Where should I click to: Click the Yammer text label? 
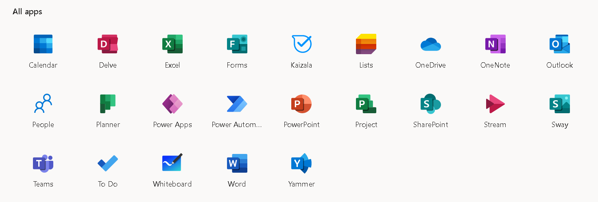tap(301, 184)
